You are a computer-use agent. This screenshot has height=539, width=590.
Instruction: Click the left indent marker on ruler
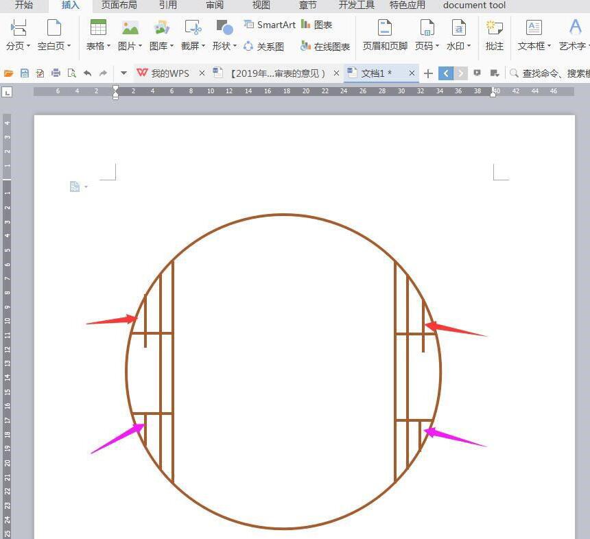[115, 93]
